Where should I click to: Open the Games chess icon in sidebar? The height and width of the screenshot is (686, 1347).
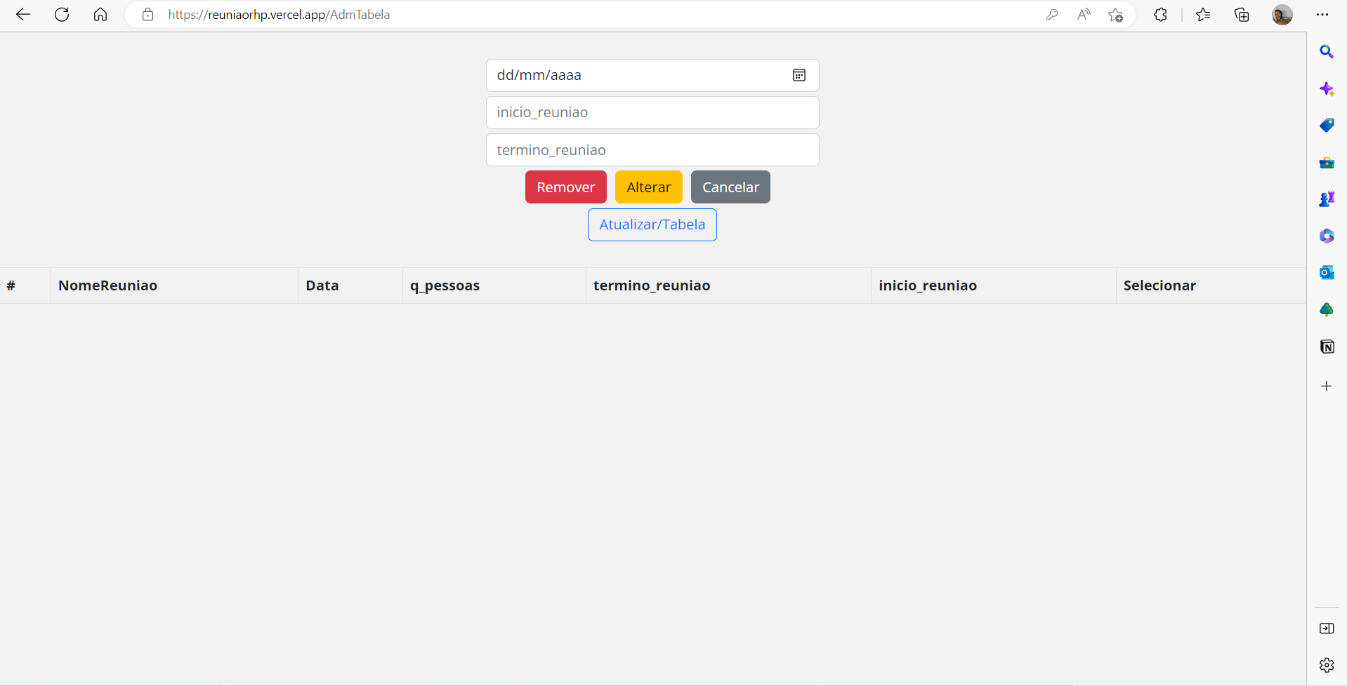click(x=1327, y=199)
